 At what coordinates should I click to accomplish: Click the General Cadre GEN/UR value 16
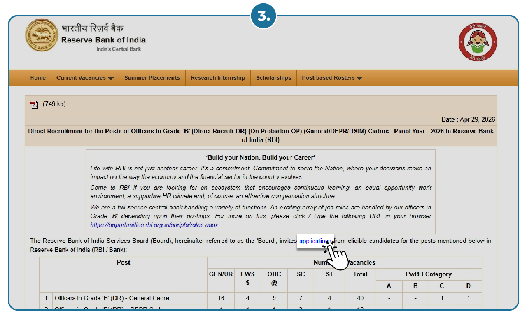(221, 298)
